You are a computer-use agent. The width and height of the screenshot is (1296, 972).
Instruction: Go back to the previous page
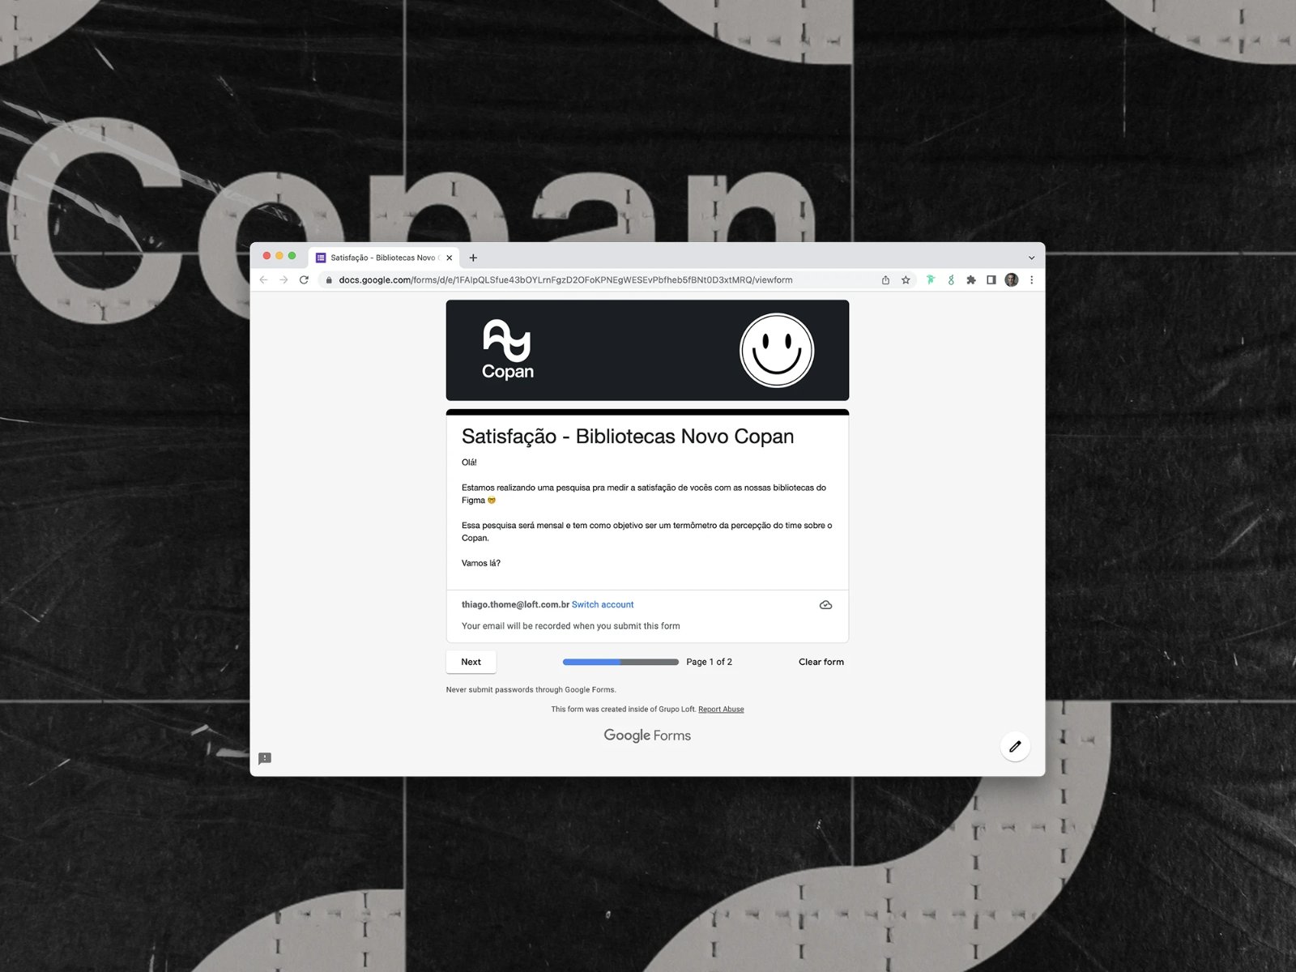[263, 280]
